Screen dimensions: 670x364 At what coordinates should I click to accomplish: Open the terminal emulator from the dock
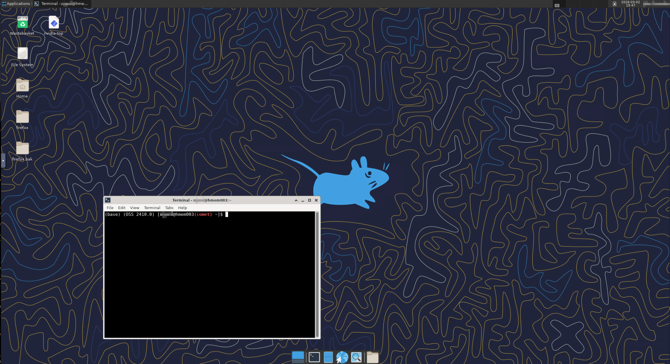(x=314, y=357)
